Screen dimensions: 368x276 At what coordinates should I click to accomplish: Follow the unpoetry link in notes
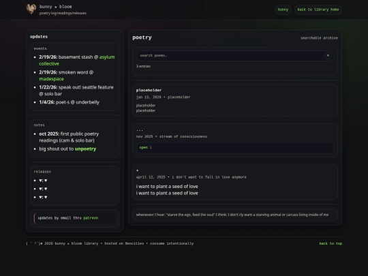(x=85, y=149)
